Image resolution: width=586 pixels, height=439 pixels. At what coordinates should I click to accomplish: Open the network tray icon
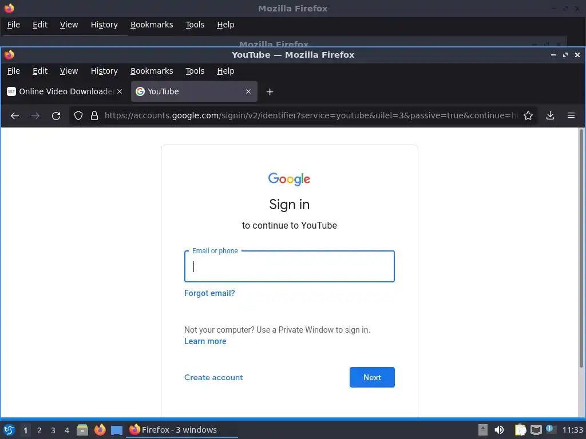536,430
